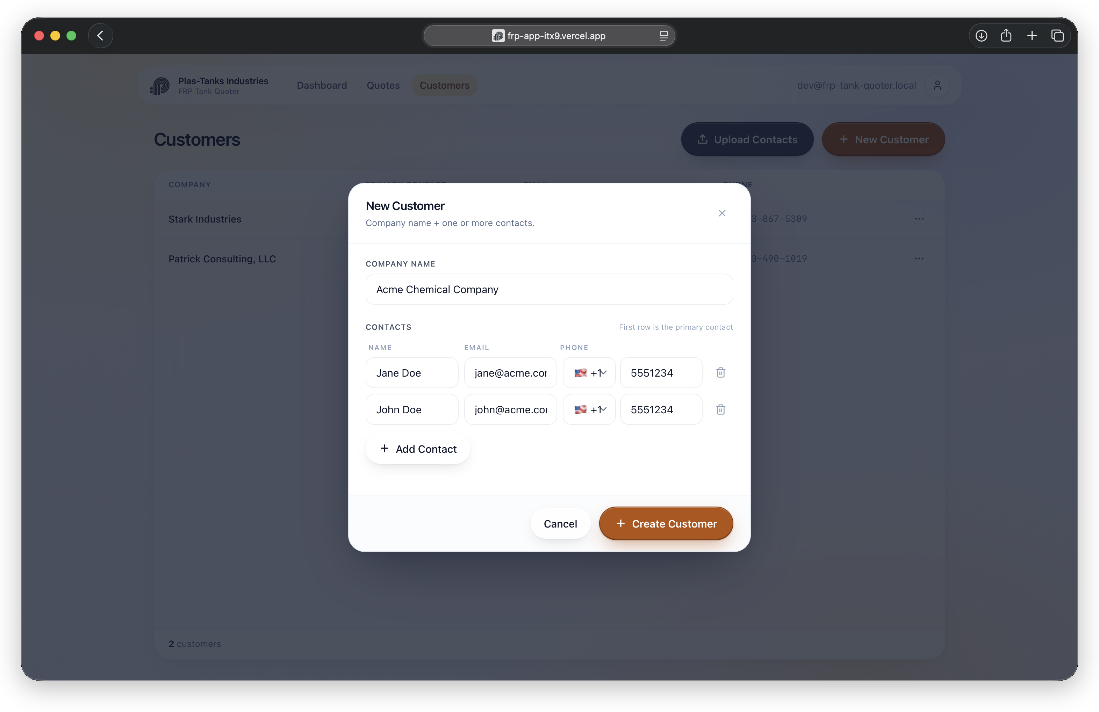Viewport: 1099px width, 712px height.
Task: Open the reader view icon in address bar
Action: pos(663,36)
